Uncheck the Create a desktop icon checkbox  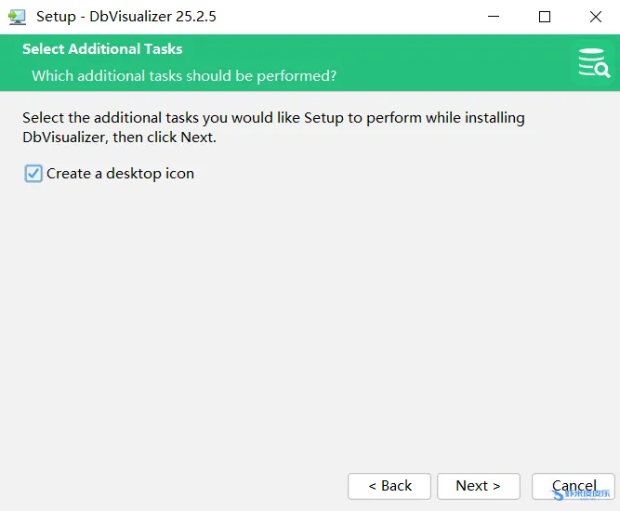coord(33,174)
